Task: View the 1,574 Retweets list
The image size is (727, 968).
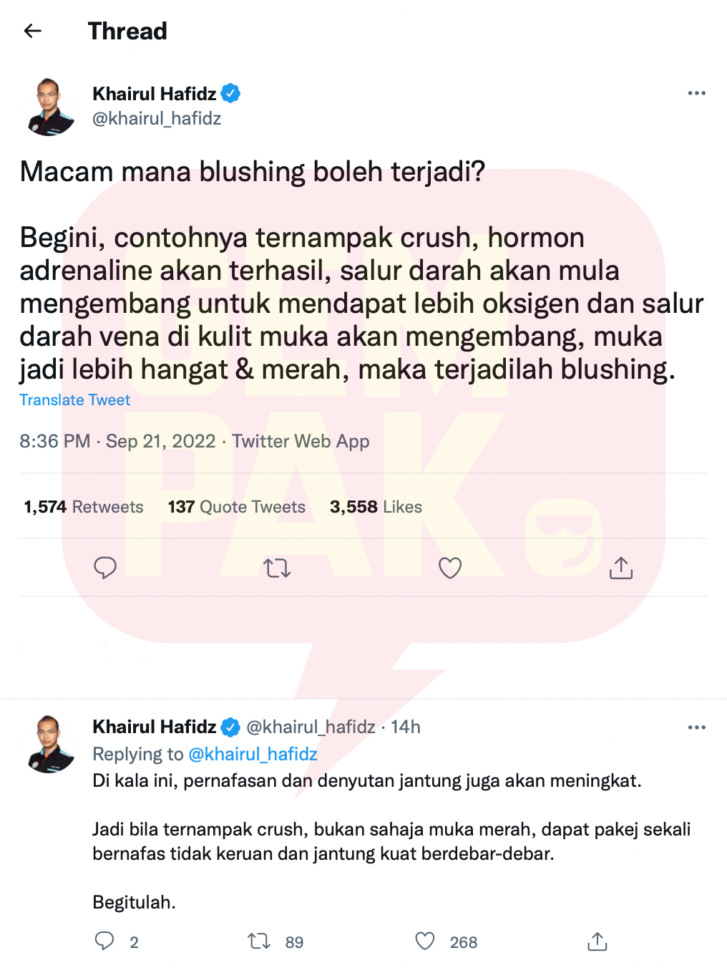Action: 84,507
